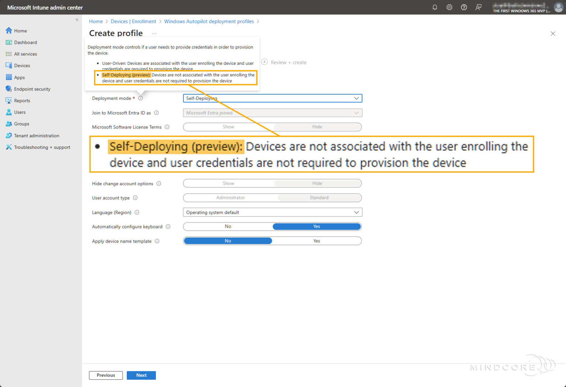Click the Next button
Viewport: 566px width, 387px height.
[141, 375]
